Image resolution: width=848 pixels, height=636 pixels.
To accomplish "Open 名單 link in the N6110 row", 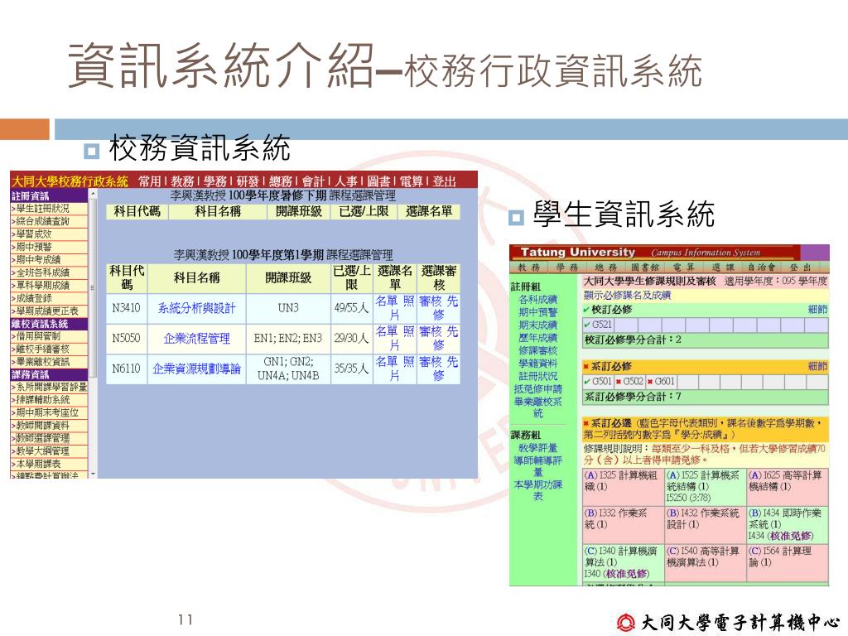I will (387, 361).
